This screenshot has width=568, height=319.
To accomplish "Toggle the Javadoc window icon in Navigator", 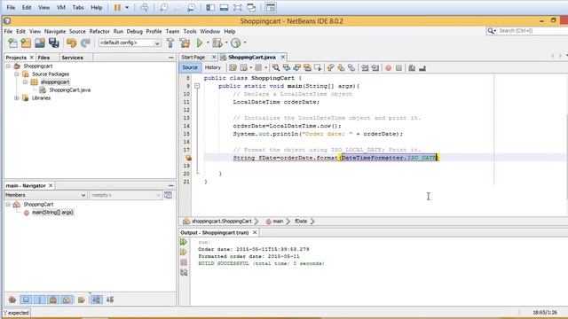I will click(x=168, y=195).
